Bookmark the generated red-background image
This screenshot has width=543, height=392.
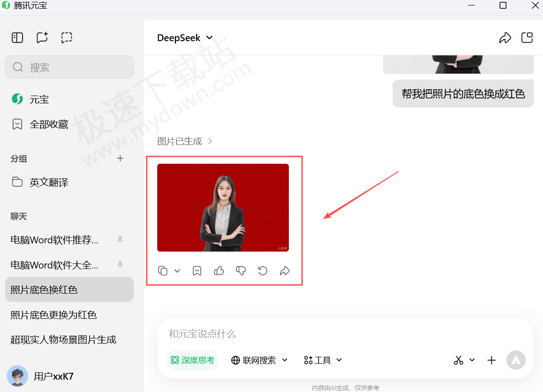tap(197, 271)
